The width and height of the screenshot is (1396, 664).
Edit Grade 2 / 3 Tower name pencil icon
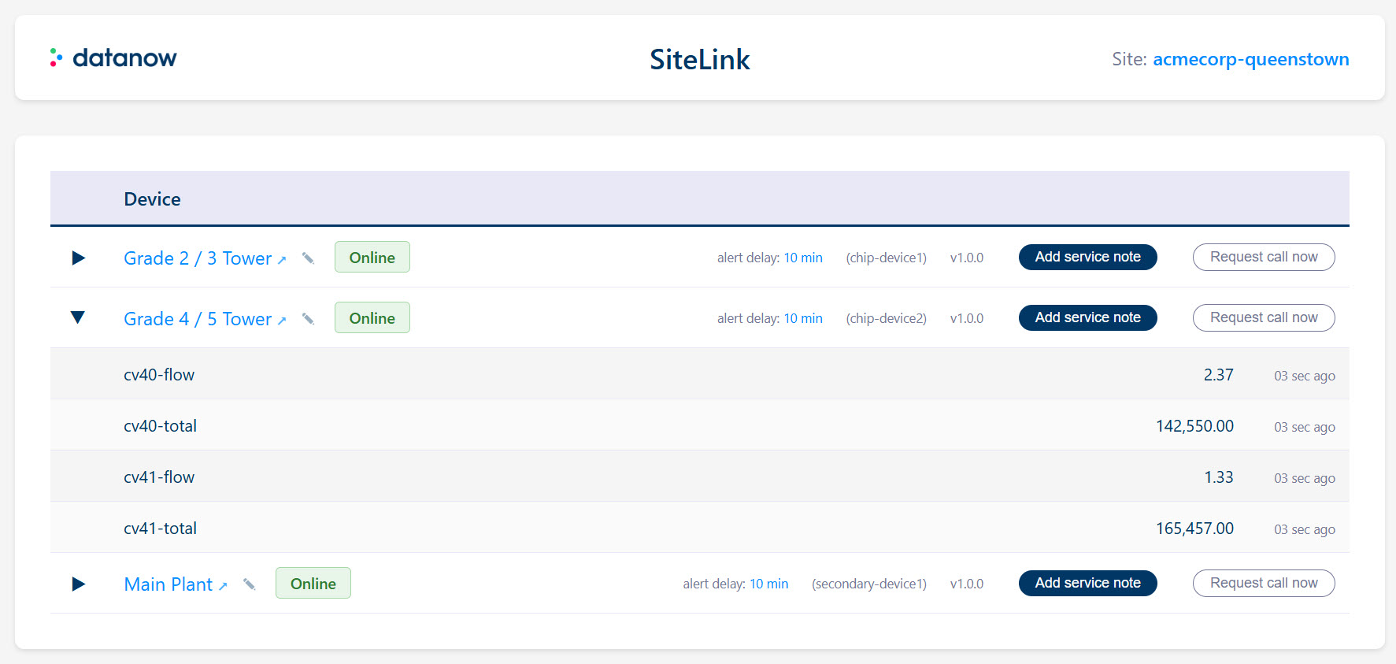coord(308,258)
